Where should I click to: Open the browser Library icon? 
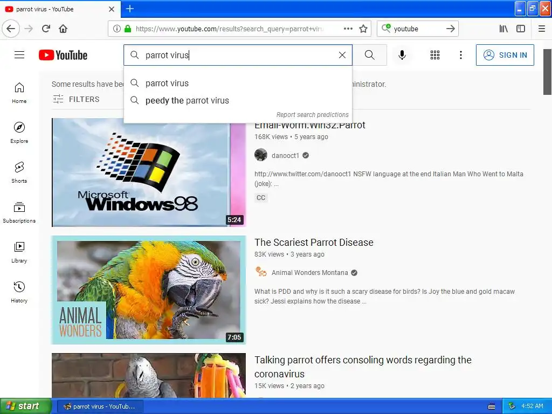pos(504,29)
